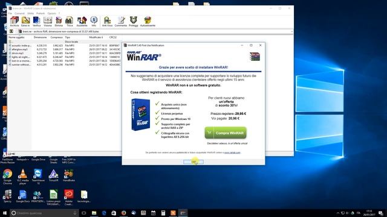The width and height of the screenshot is (387, 217).
Task: Select the afterglow.mp3 file row
Action: [65, 49]
